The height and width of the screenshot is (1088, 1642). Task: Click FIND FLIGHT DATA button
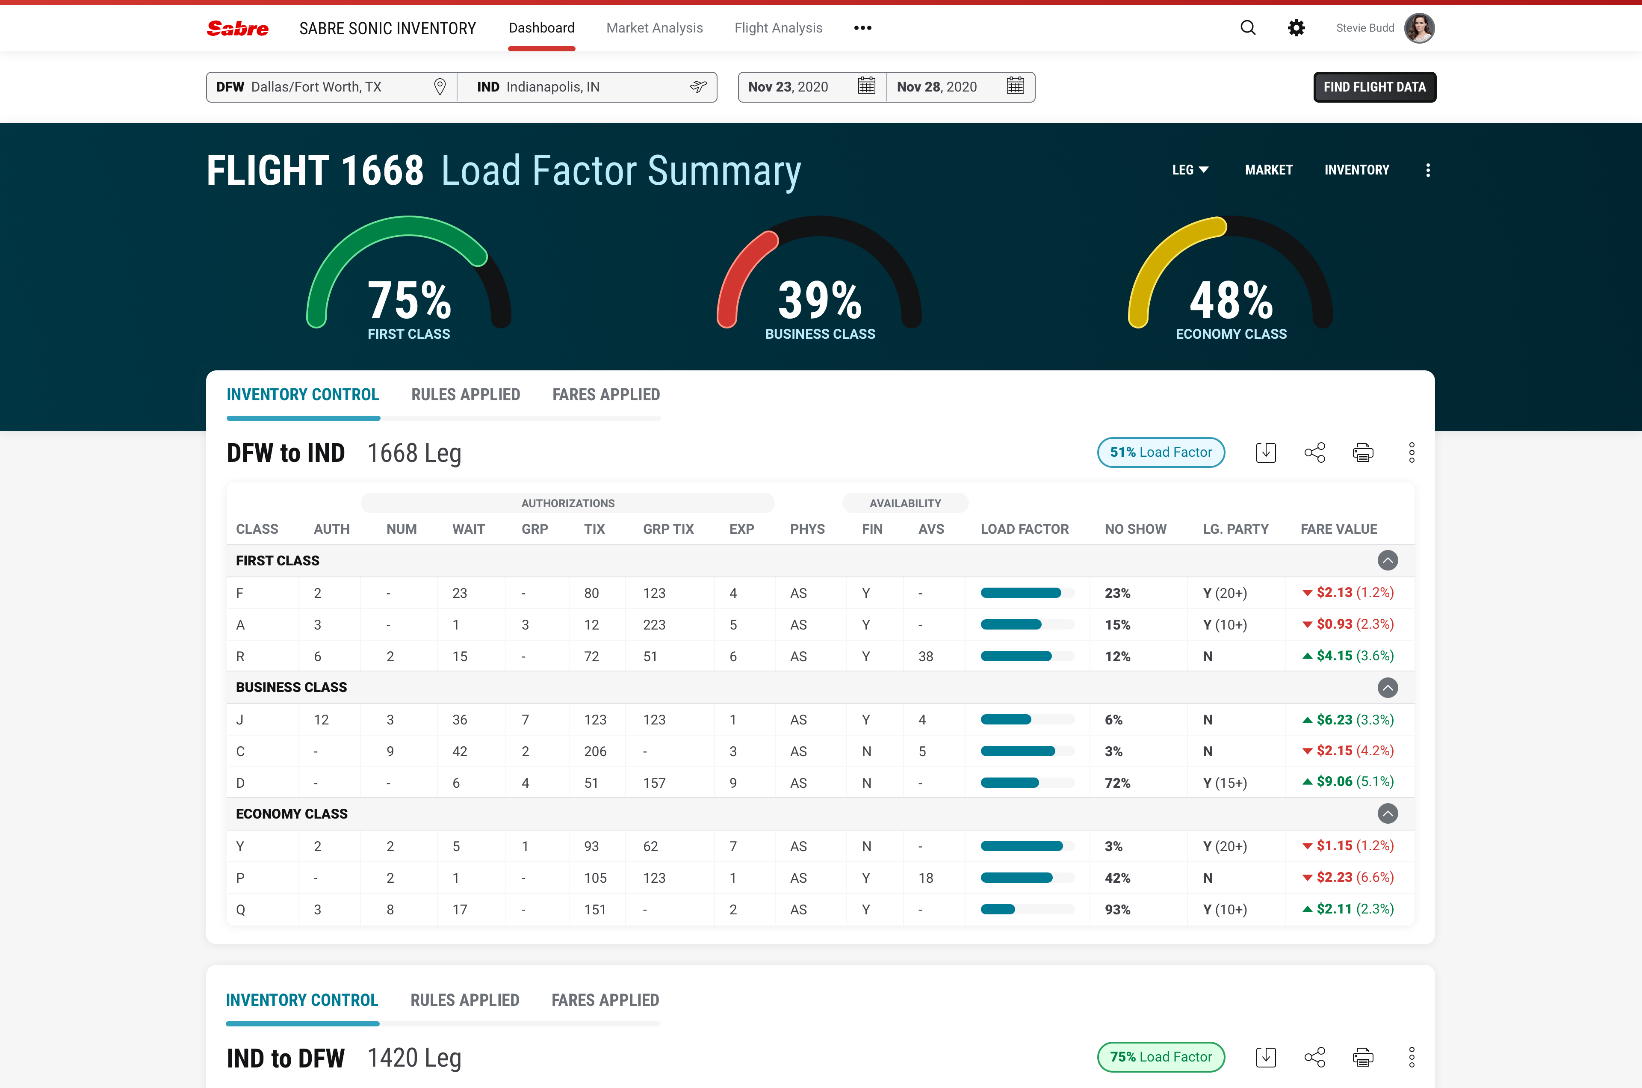[x=1374, y=87]
